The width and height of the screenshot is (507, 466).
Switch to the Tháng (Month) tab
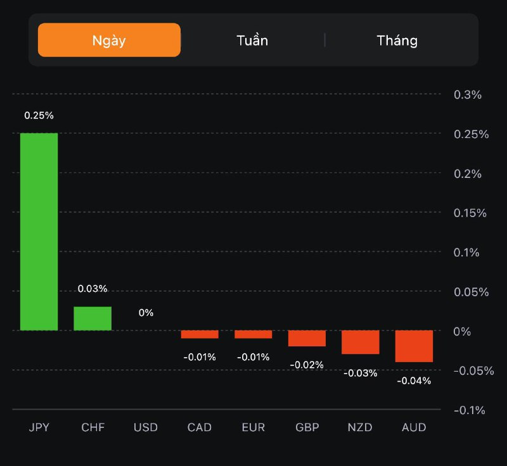coord(397,41)
